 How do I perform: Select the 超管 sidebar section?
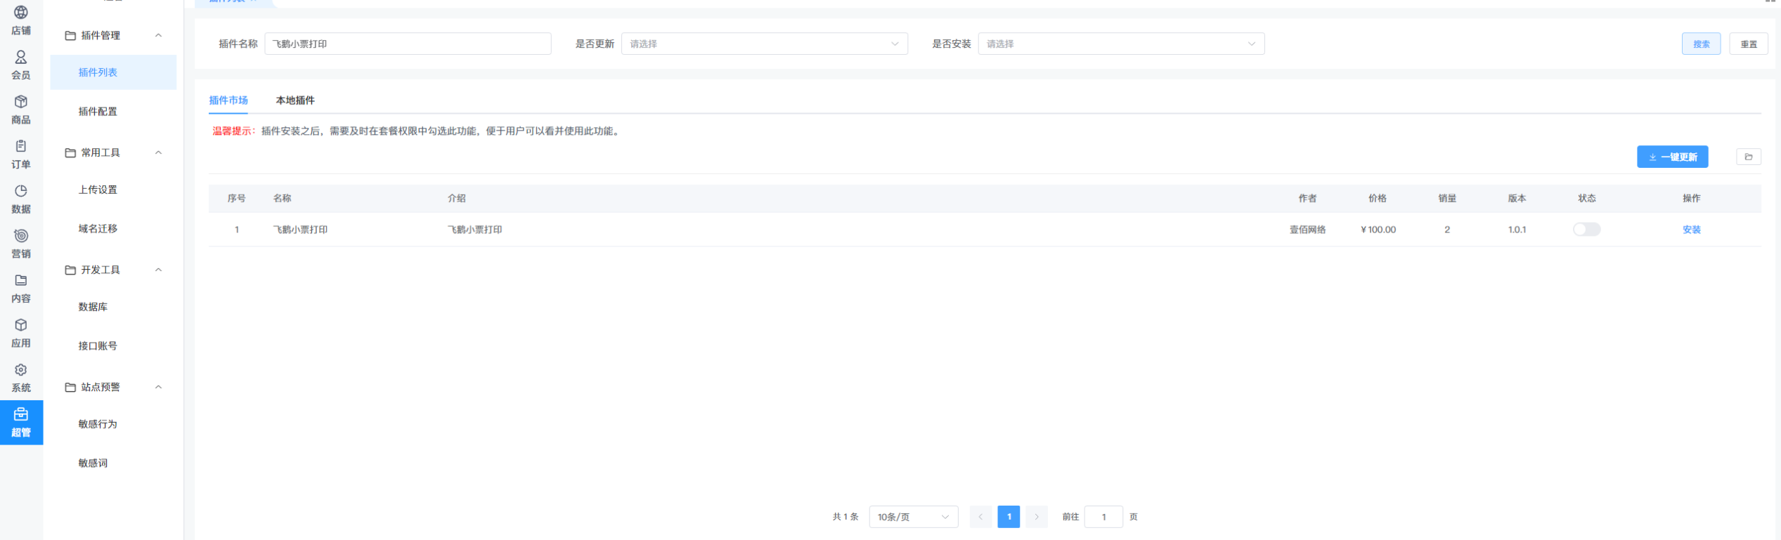21,423
